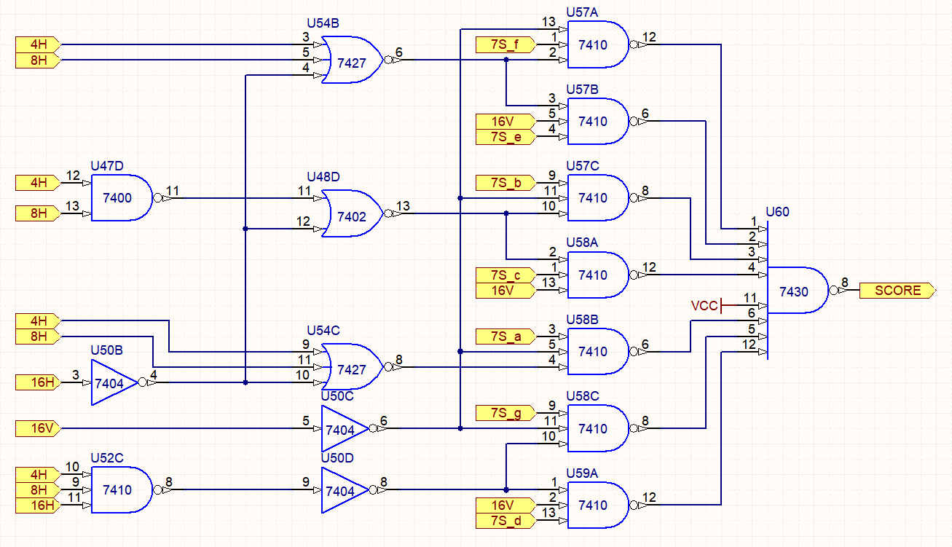Select the U54B 7427 NOR gate

pos(353,61)
